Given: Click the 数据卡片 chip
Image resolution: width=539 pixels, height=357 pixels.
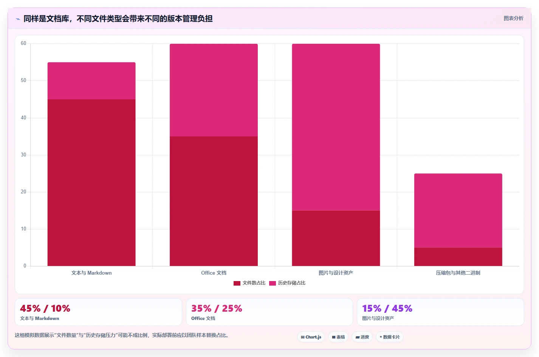Looking at the screenshot, I should [390, 337].
